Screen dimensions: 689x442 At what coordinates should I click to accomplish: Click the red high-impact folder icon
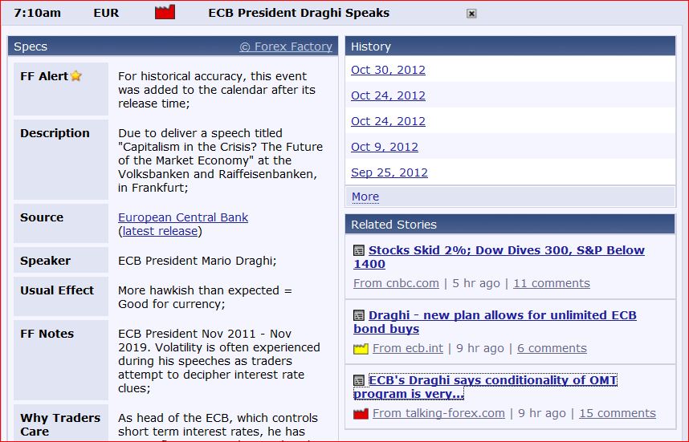pos(165,12)
